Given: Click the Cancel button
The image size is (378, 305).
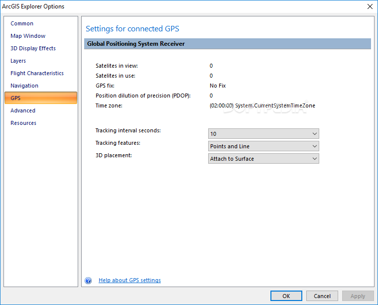Looking at the screenshot, I should (x=322, y=296).
